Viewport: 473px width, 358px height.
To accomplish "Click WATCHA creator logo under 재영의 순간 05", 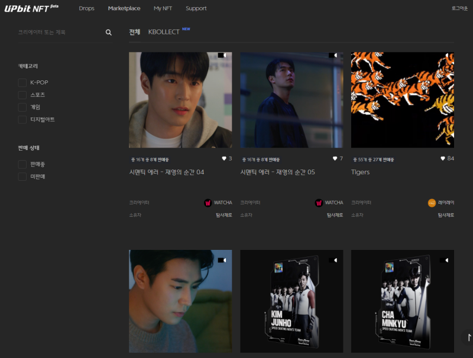I will (x=319, y=203).
